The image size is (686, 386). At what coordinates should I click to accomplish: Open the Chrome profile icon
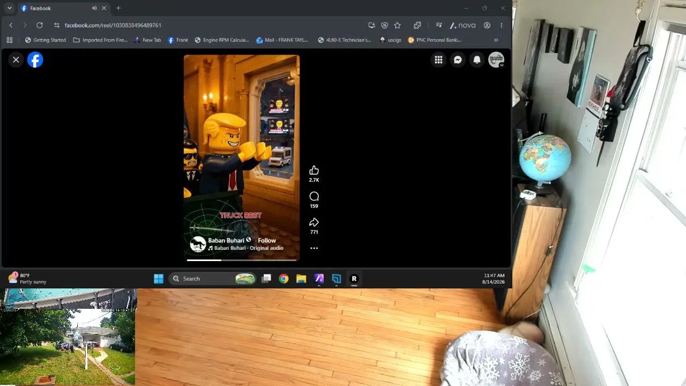[487, 25]
